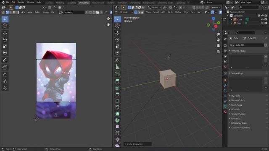Click the zoom icon in the UV editor
This screenshot has height=151, width=269.
pyautogui.click(x=108, y=18)
